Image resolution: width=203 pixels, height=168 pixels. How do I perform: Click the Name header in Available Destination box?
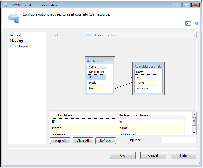[145, 72]
